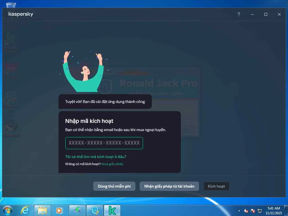Click 'Nhận giấy phép từ tài khoản' button
288x216 pixels.
pos(169,186)
